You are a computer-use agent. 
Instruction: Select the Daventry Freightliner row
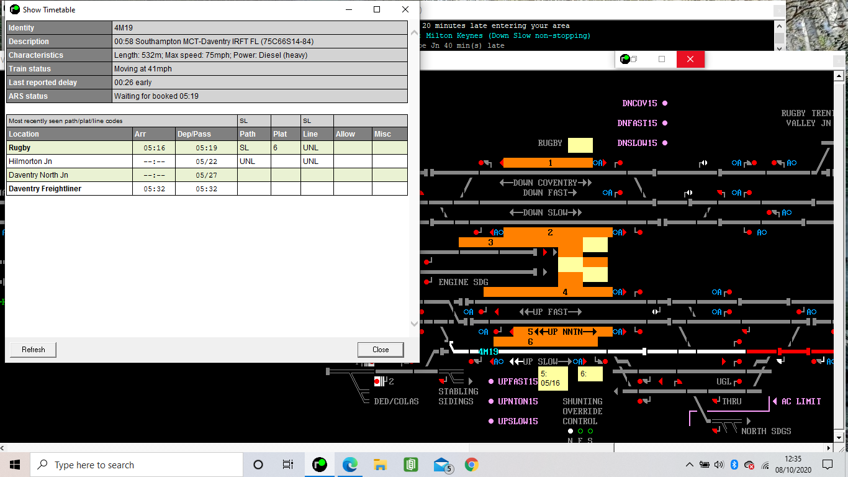click(207, 189)
